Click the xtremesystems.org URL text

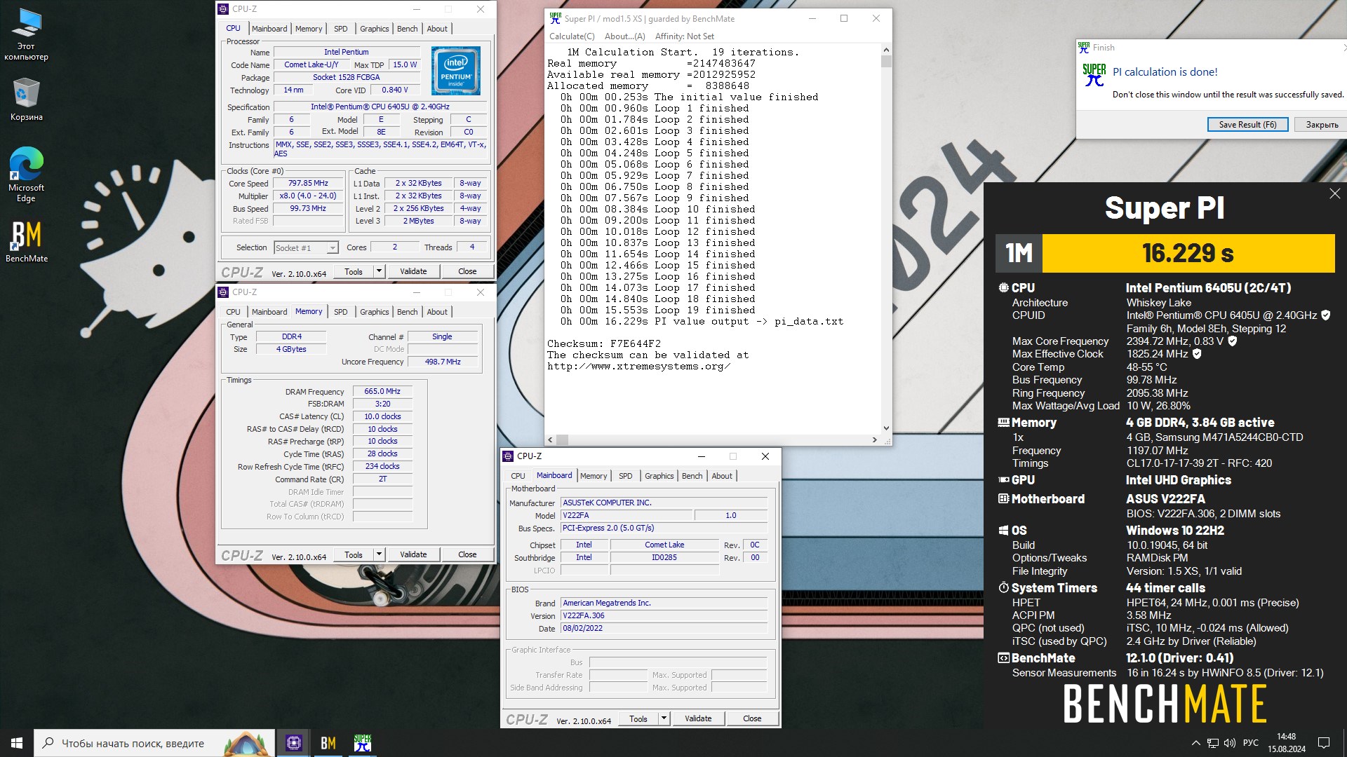click(x=639, y=367)
